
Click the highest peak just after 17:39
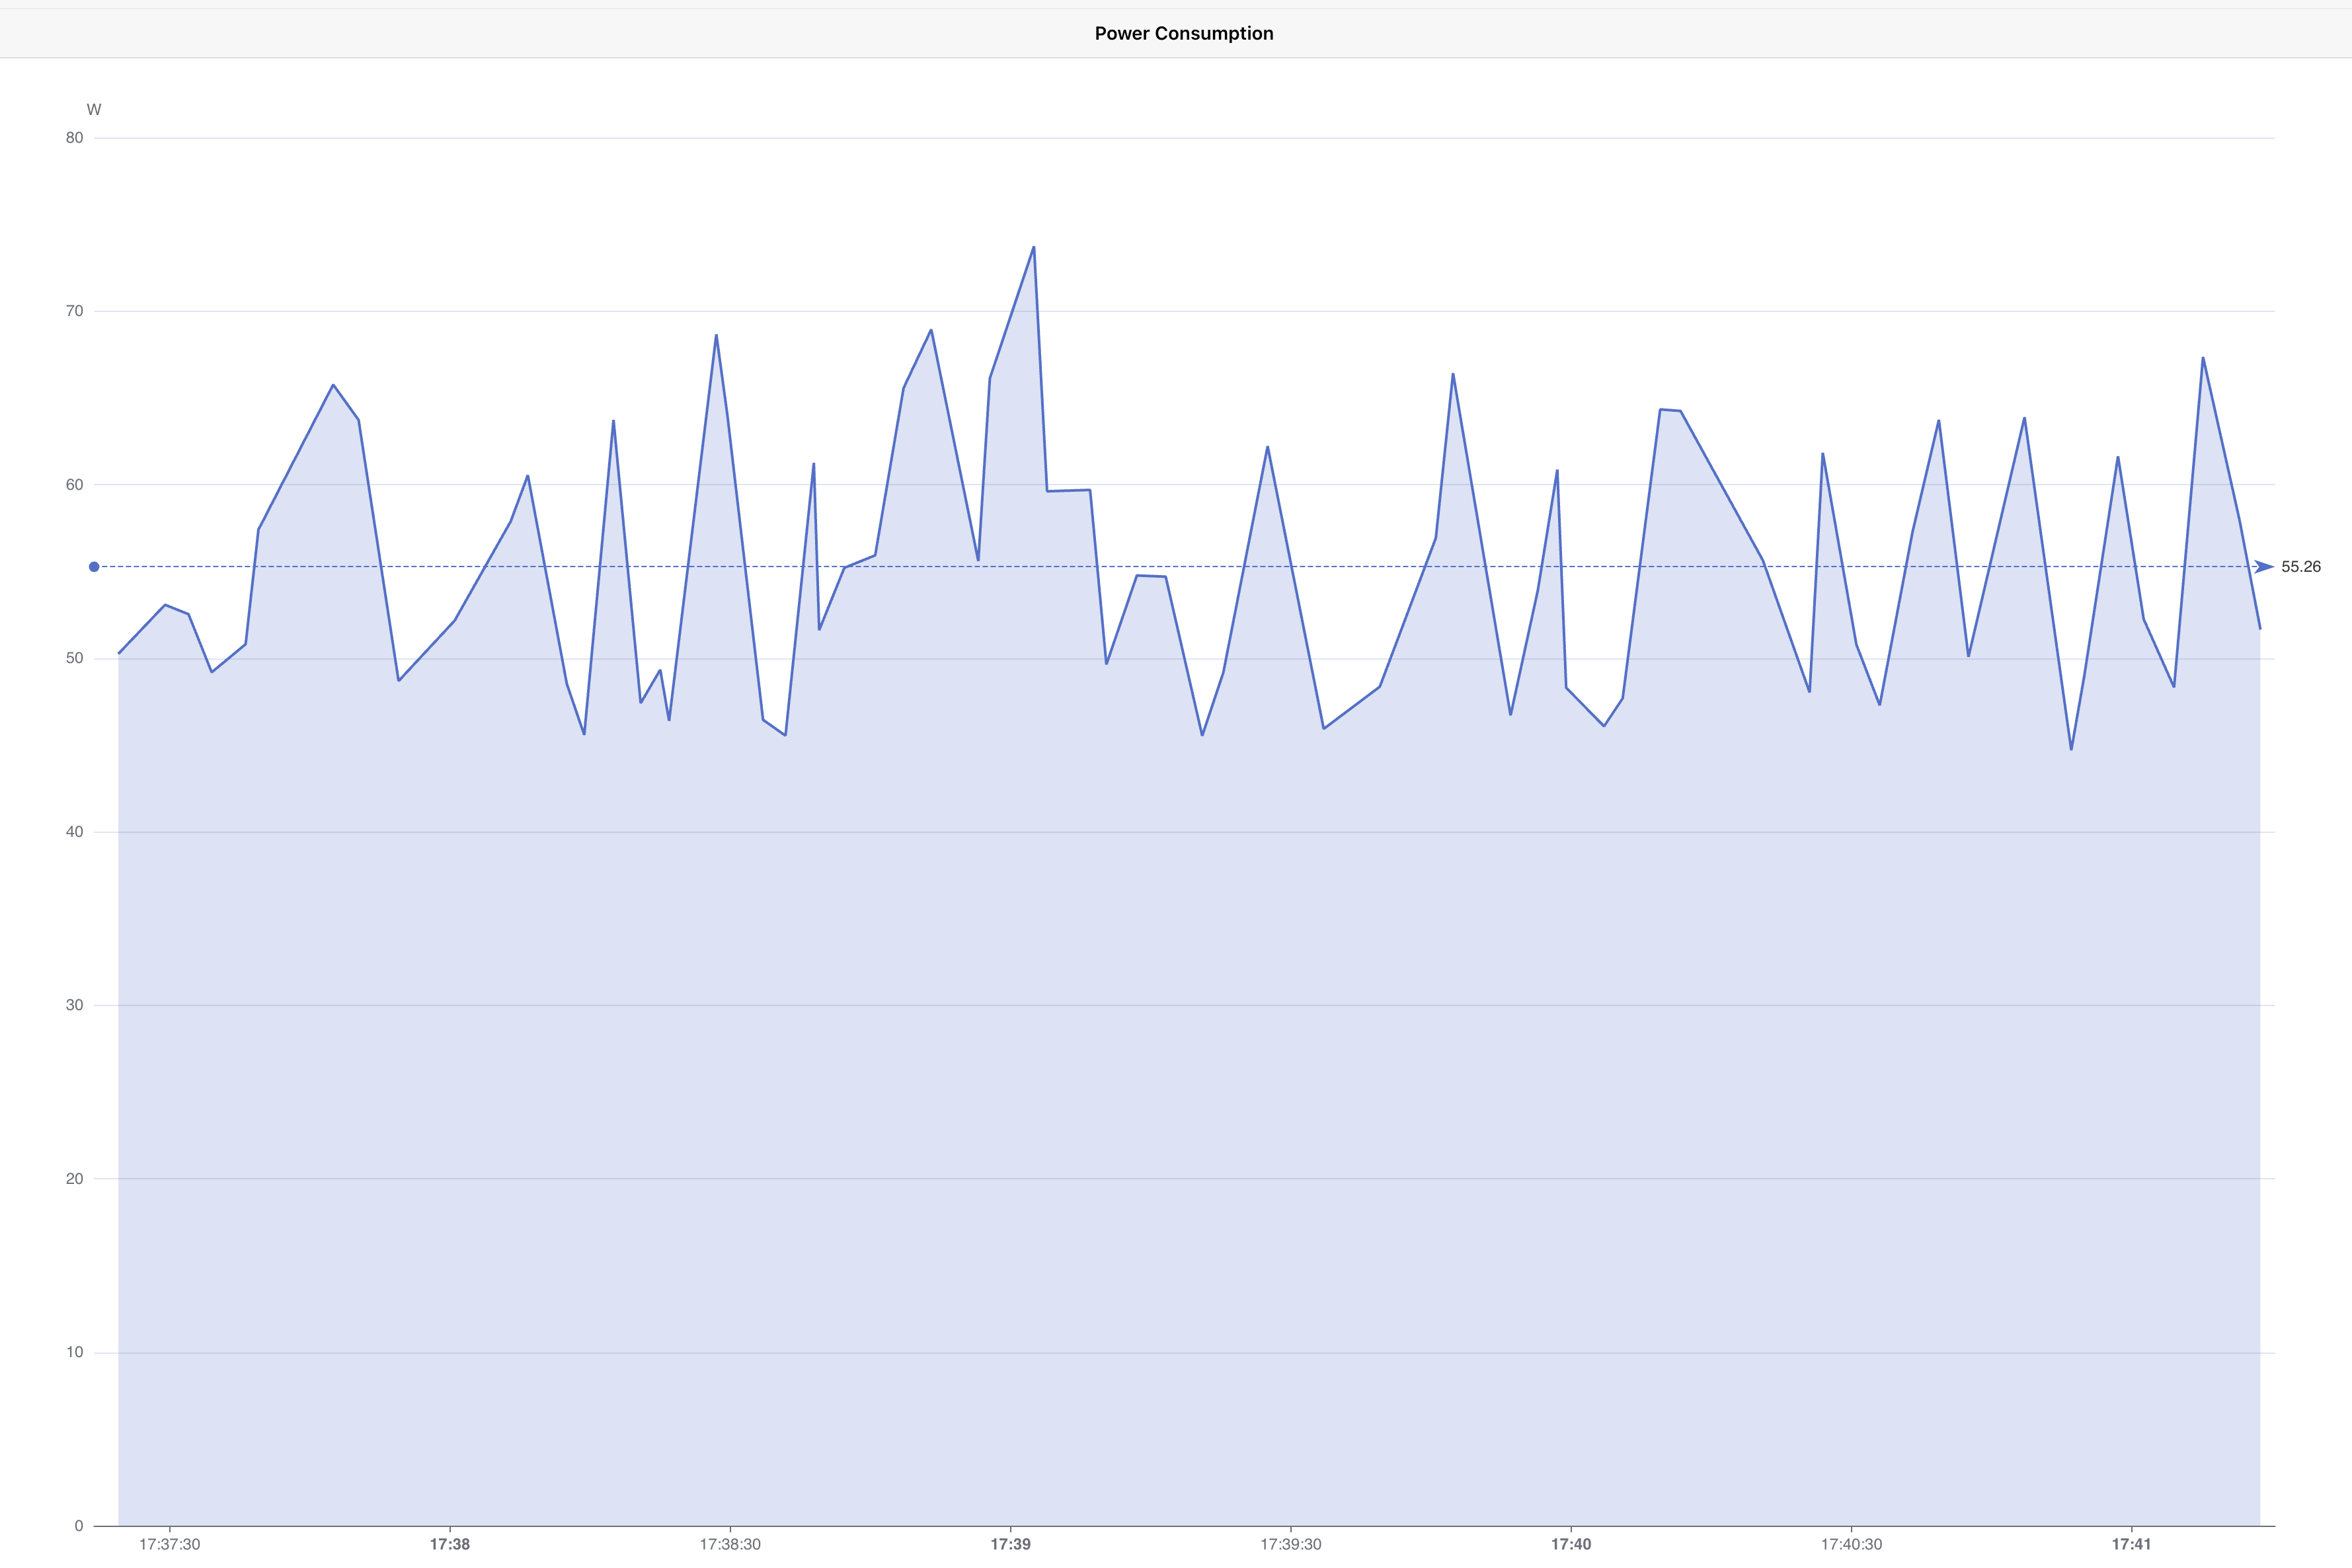click(x=1034, y=247)
